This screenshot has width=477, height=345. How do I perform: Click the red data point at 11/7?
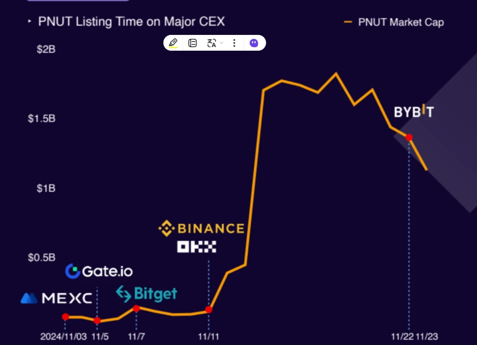pos(136,309)
